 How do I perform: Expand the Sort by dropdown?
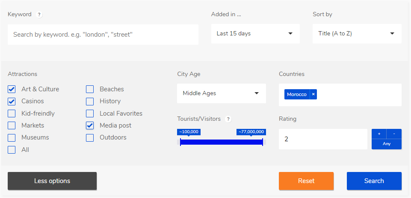click(x=357, y=34)
